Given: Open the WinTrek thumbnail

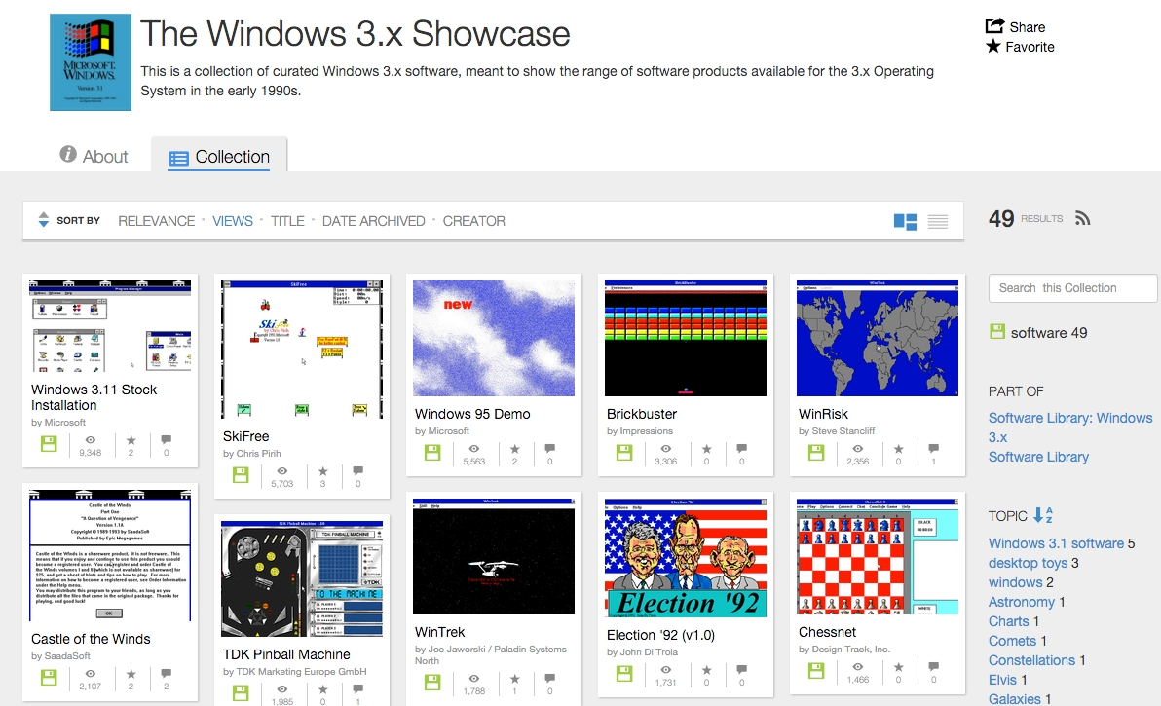Looking at the screenshot, I should point(494,556).
